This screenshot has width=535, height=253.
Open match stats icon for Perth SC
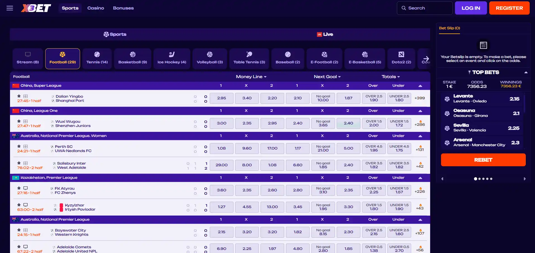26,146
